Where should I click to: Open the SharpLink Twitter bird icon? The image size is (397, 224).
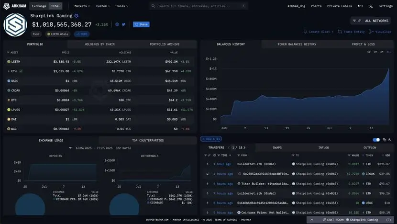123,24
